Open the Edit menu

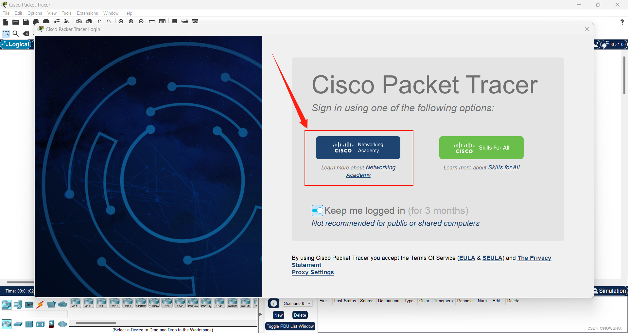(x=18, y=13)
